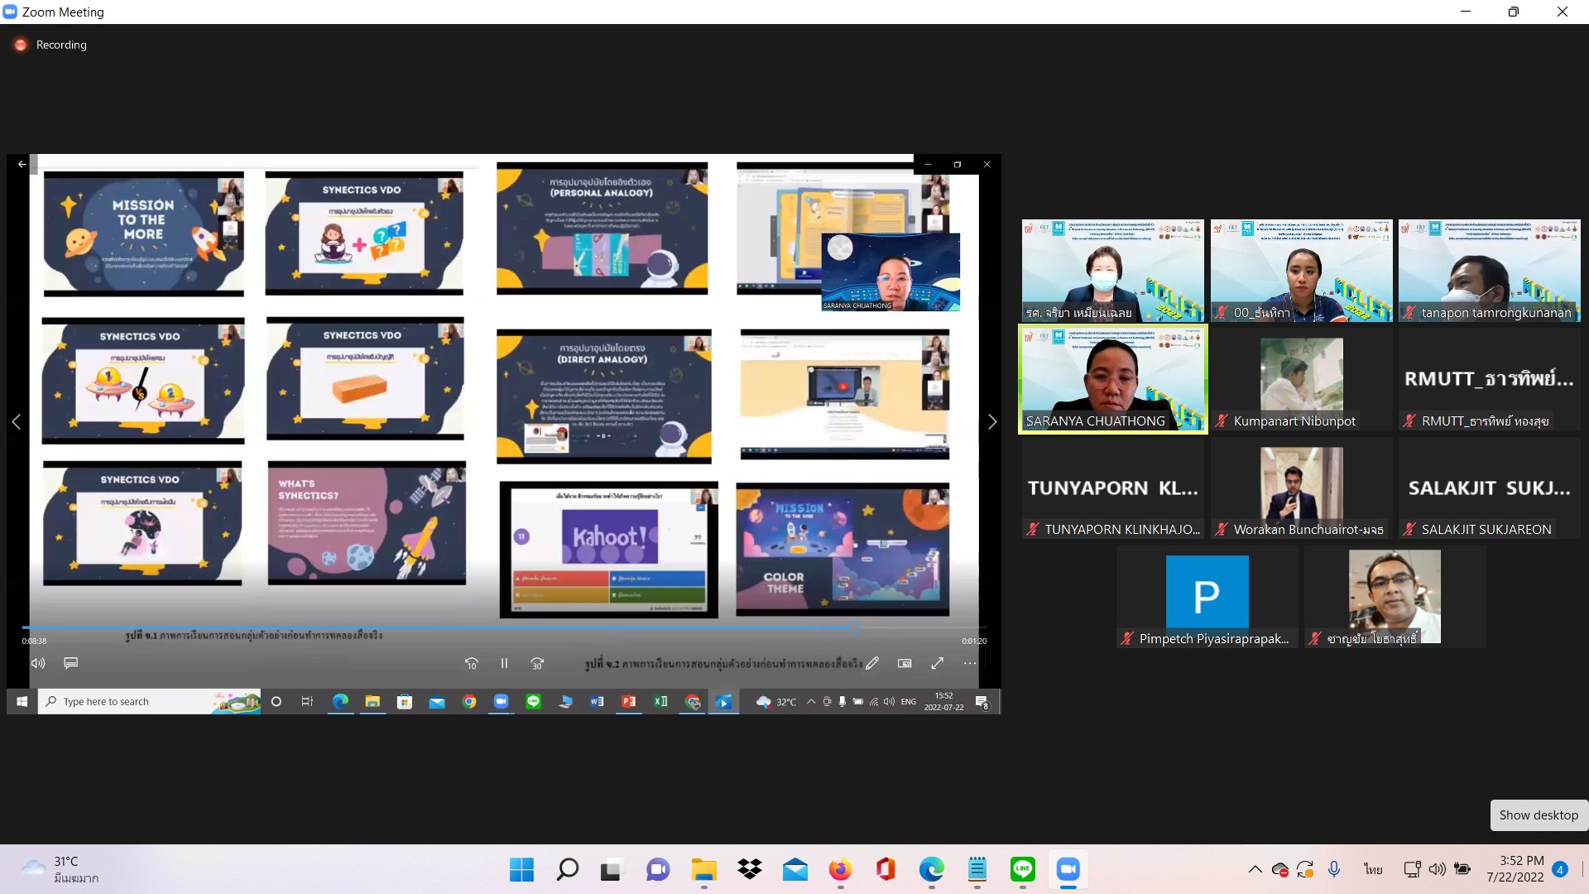This screenshot has width=1589, height=894.
Task: Mute the video player volume
Action: [x=38, y=663]
